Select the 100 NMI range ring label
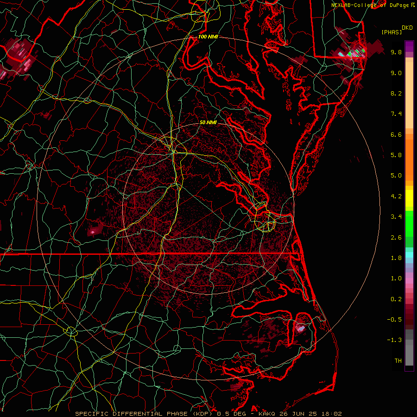The height and width of the screenshot is (417, 417). [208, 37]
